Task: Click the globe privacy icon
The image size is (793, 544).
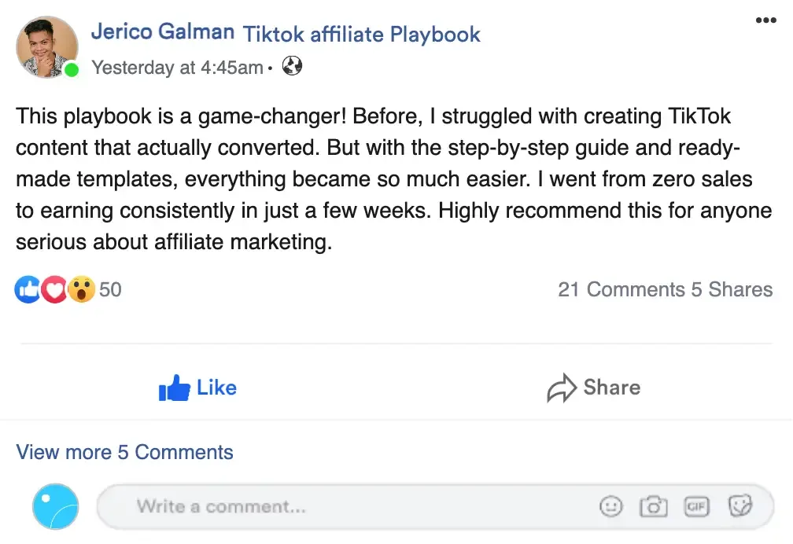Action: pyautogui.click(x=292, y=67)
